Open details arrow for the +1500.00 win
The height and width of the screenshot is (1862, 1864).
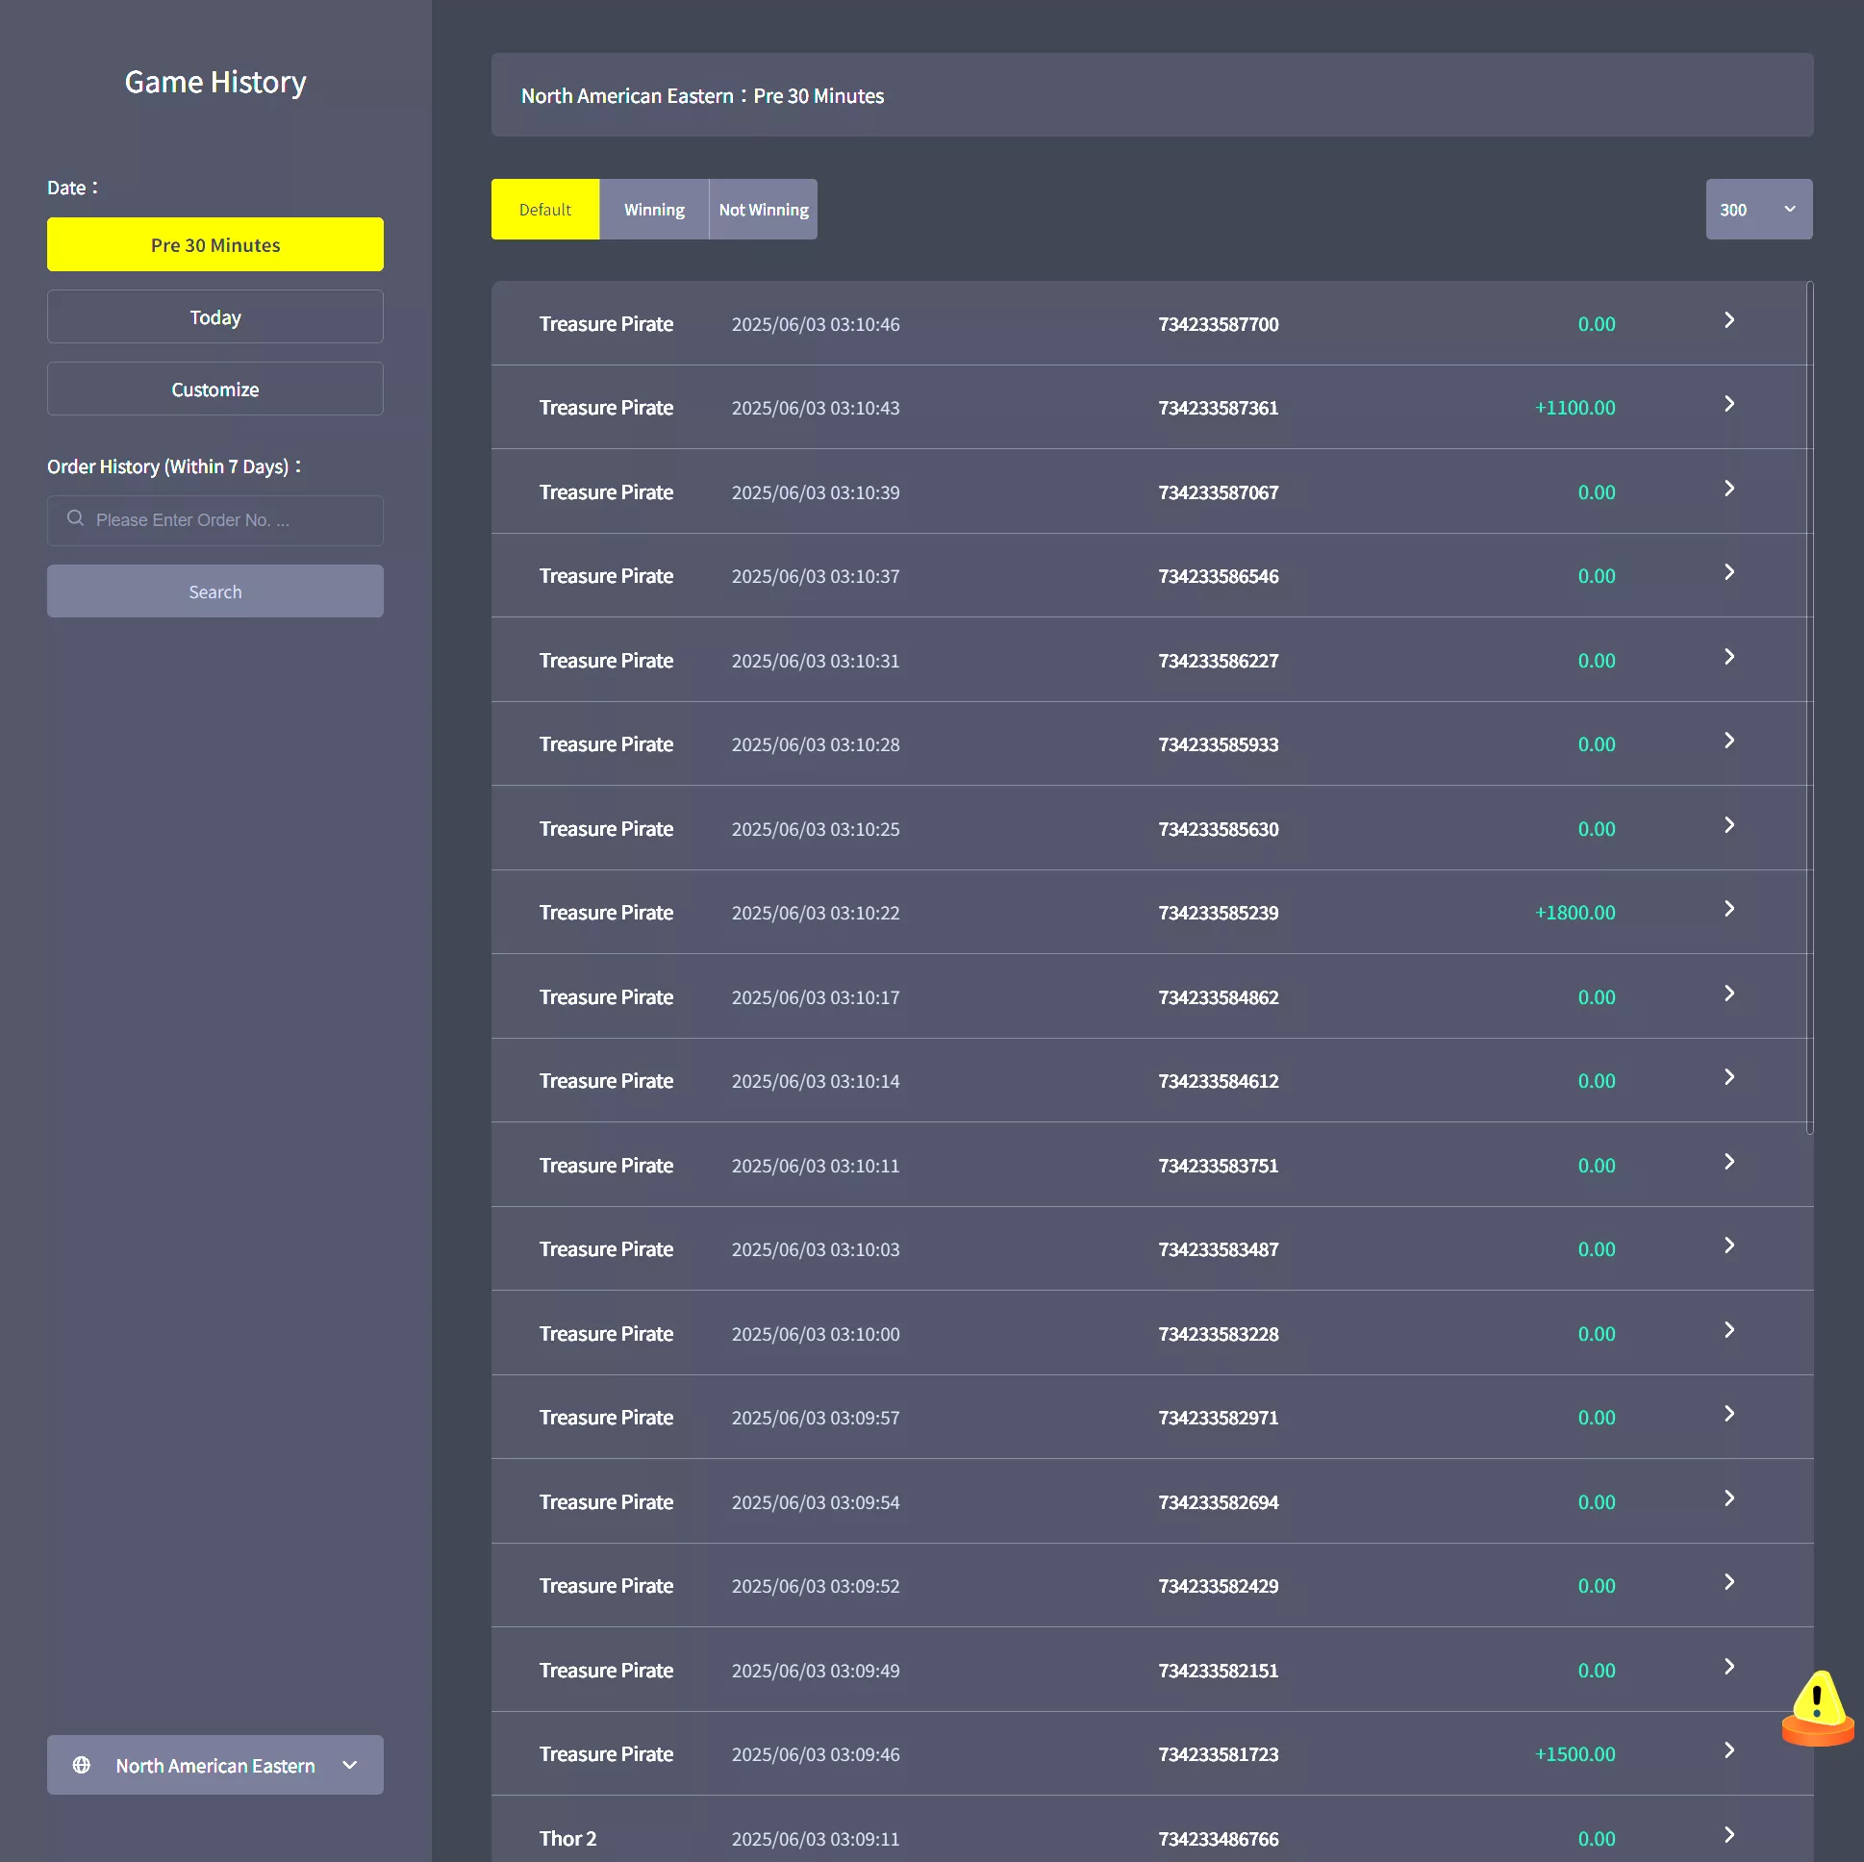(x=1729, y=1751)
